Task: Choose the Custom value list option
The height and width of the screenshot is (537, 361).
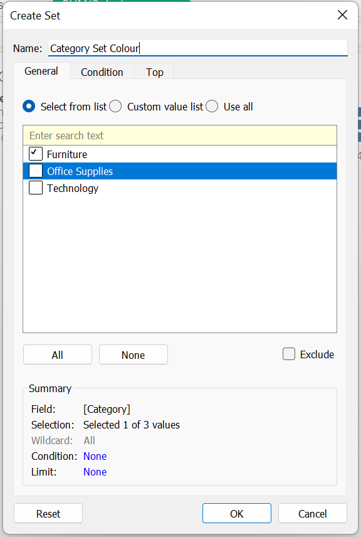Action: [115, 106]
